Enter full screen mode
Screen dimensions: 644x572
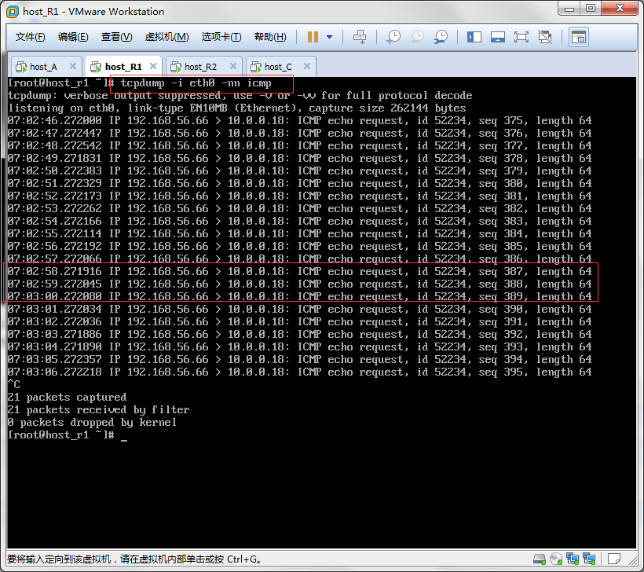521,37
